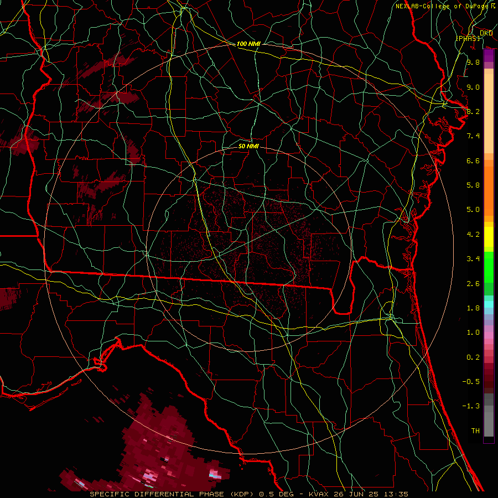The height and width of the screenshot is (498, 498).
Task: Select the 0.2 legend value
Action: pos(473,357)
